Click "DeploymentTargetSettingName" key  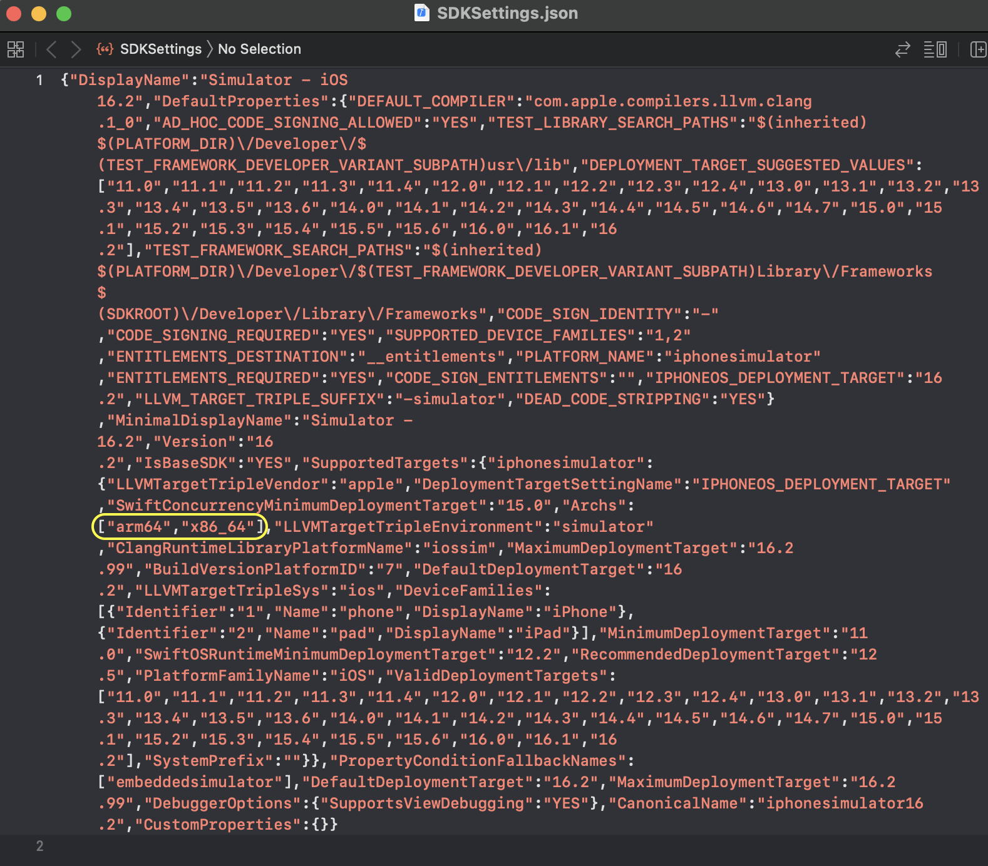tap(548, 484)
